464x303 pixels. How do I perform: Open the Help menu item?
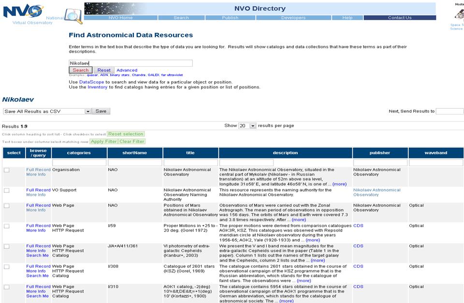348,18
